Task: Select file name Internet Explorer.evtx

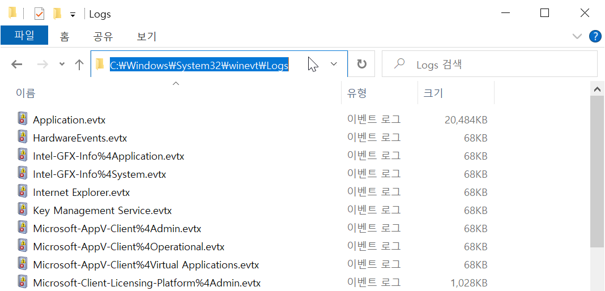Action: pyautogui.click(x=82, y=192)
